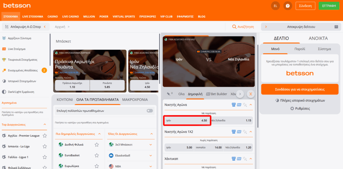The height and width of the screenshot is (169, 343).
Task: Click Συνδέσου για να στοιχηματίσεις button
Action: (x=300, y=89)
